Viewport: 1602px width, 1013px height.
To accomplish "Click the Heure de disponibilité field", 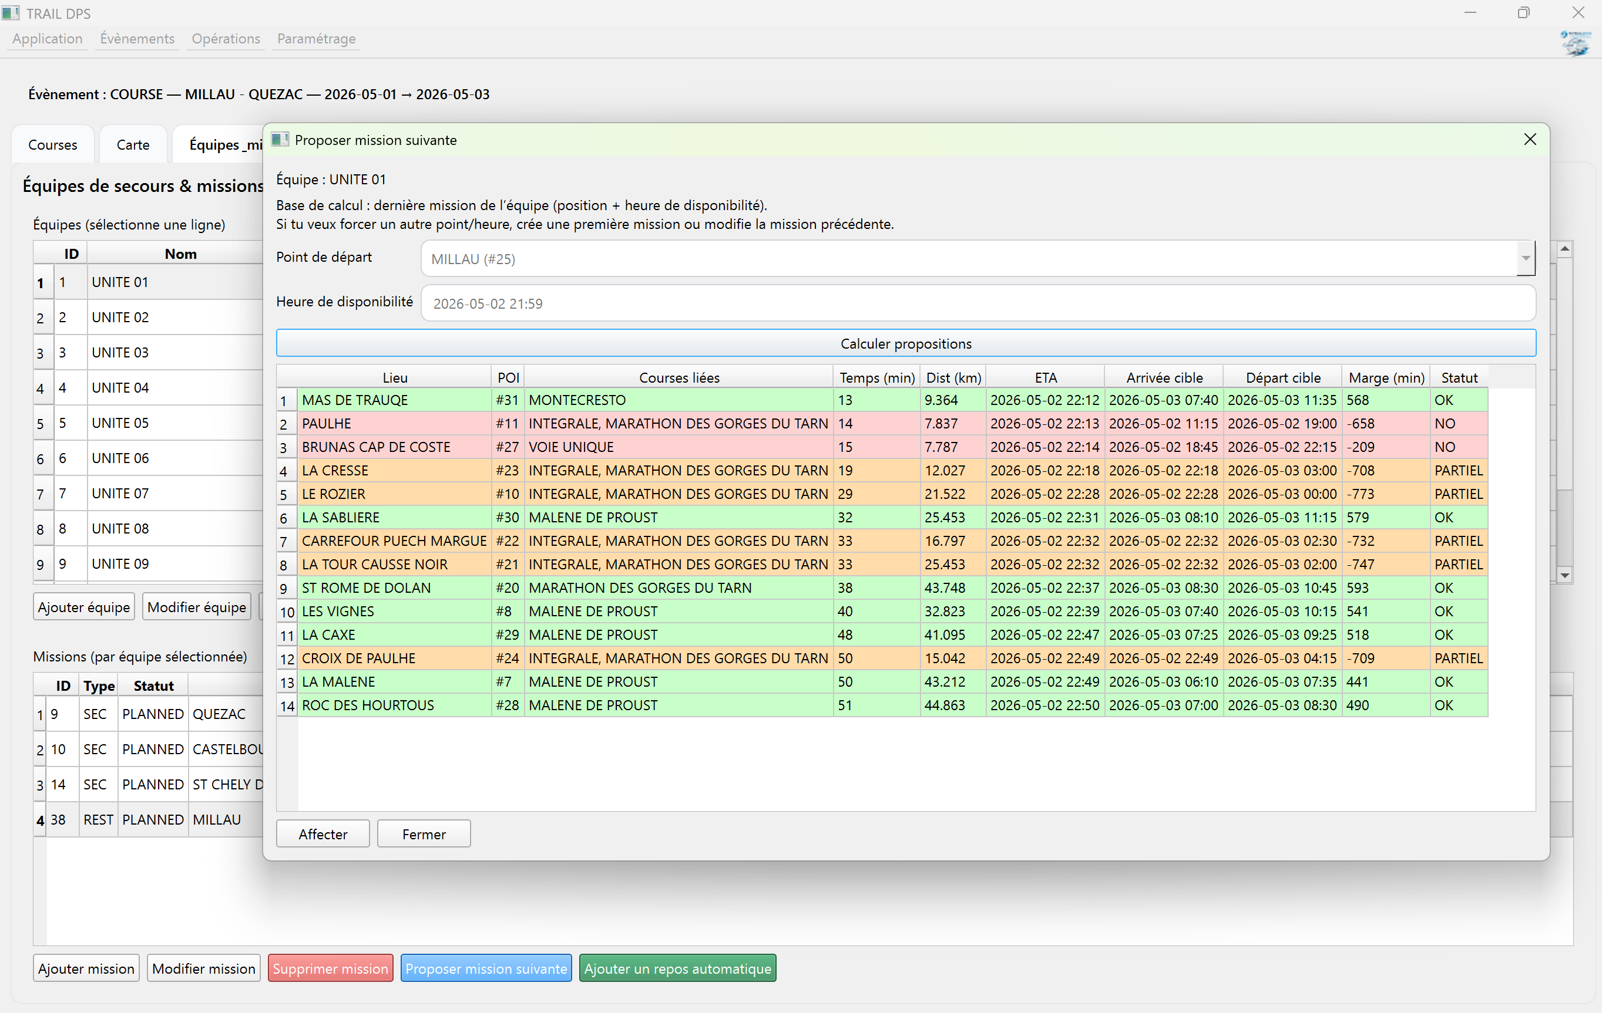I will pos(978,303).
